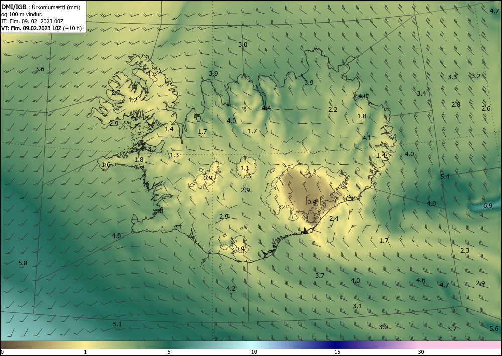This screenshot has height=356, width=502.
Task: Select the 5.8 value over the ocean
Action: click(x=23, y=263)
